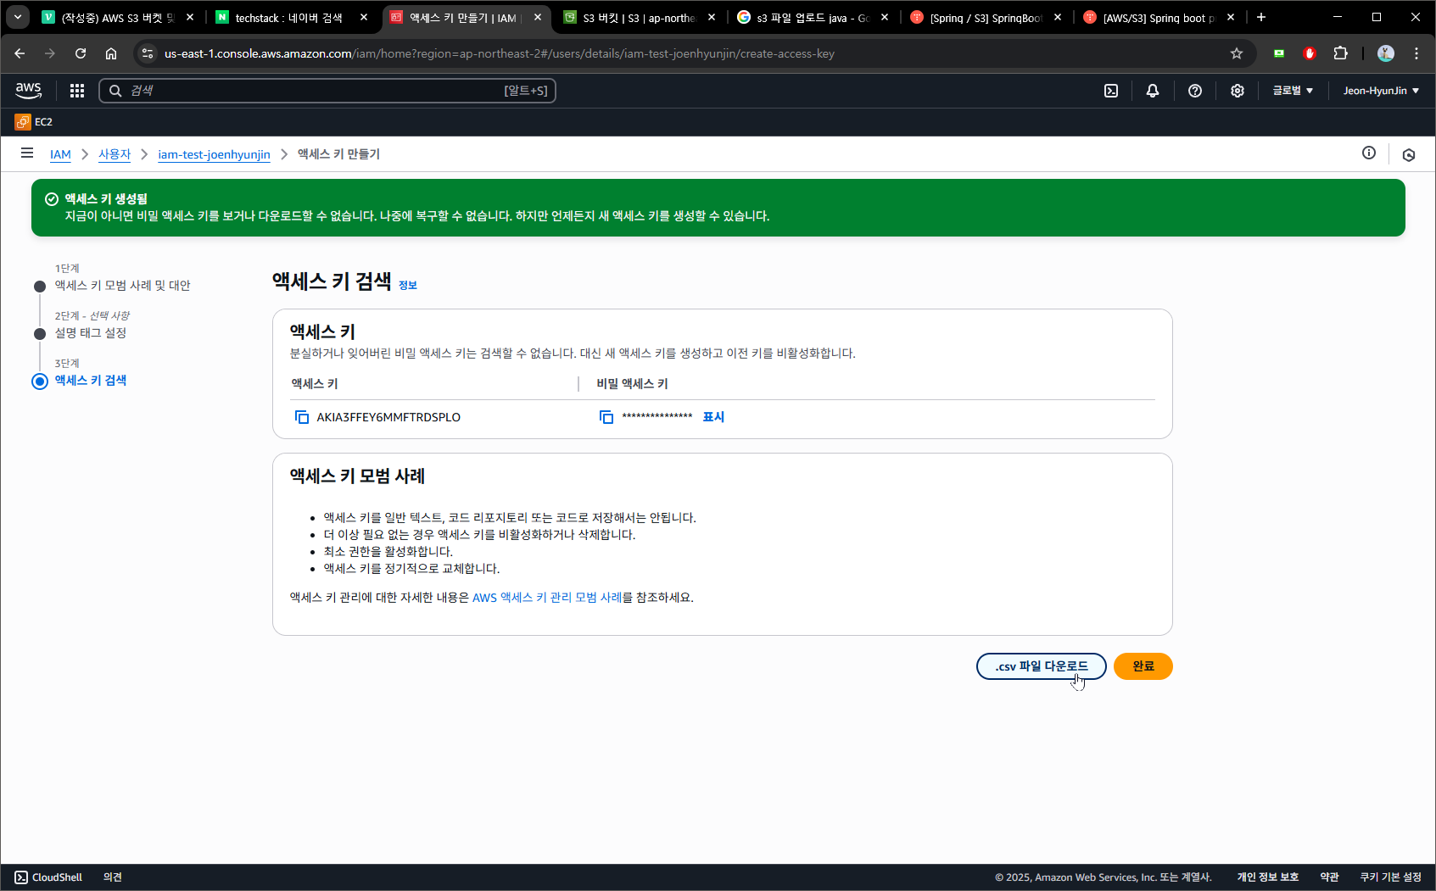Open the browser tab list dropdown arrow

(x=17, y=17)
